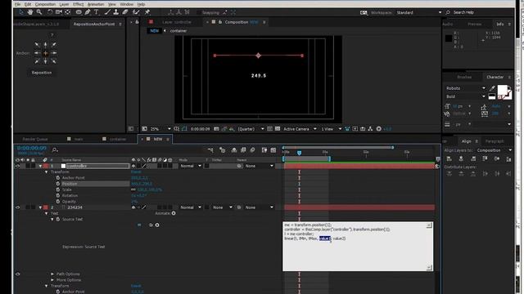
Task: Open 234234 layer parent None dropdown
Action: click(x=260, y=207)
